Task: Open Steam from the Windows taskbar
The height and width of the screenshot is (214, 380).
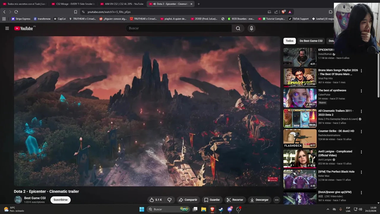Action: (221, 209)
